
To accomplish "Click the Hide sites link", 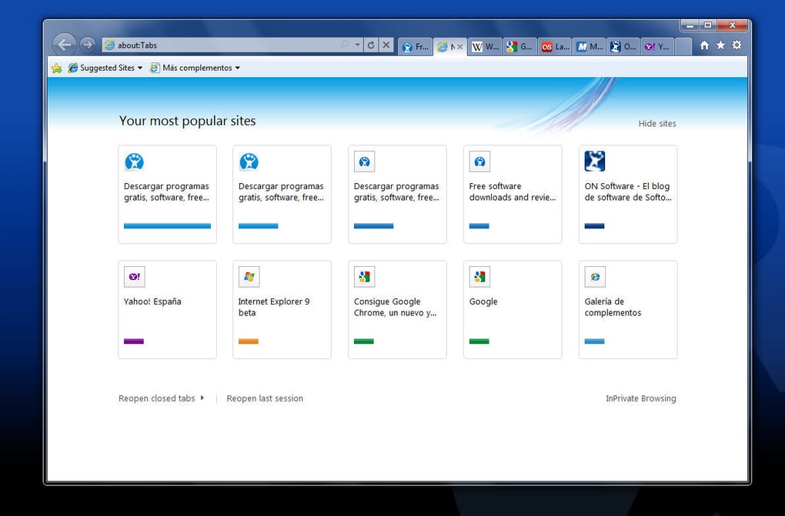I will pos(657,123).
